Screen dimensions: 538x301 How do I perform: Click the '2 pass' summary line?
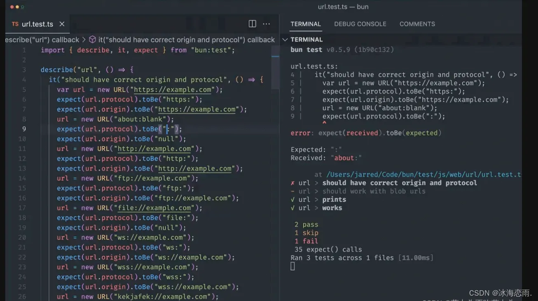[x=306, y=225]
